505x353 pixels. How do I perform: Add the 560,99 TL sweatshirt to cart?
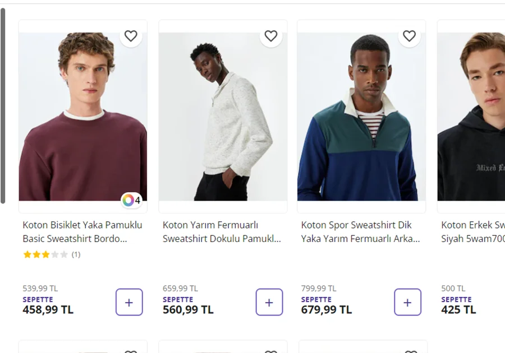(x=269, y=303)
